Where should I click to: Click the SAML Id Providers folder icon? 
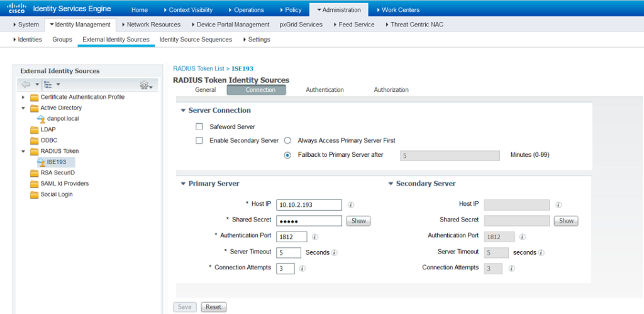point(35,184)
